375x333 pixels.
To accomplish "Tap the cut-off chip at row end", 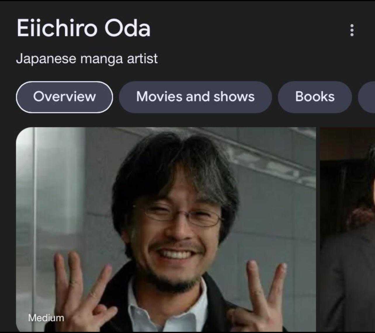I will point(367,97).
